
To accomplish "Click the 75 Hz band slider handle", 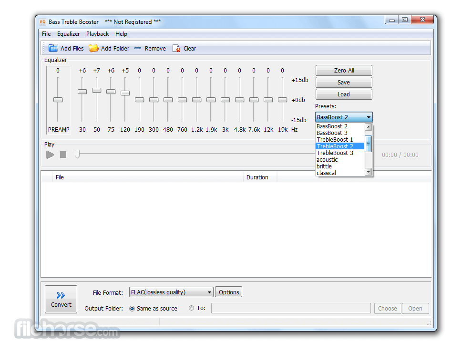I will click(111, 91).
